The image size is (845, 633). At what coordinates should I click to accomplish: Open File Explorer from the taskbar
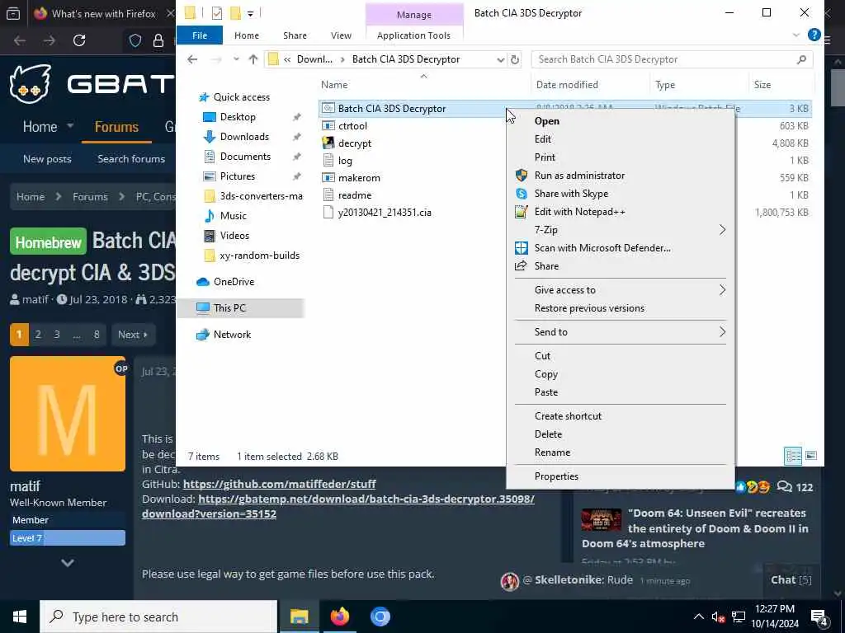(299, 617)
